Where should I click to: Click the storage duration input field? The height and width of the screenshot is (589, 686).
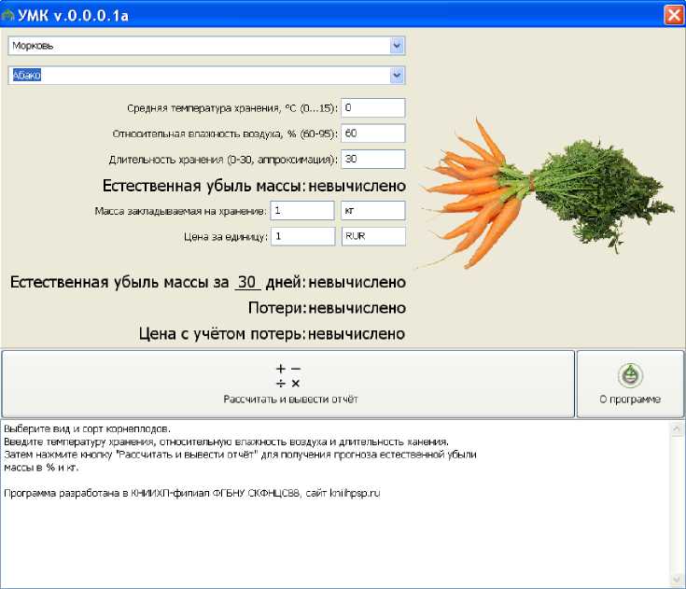[x=372, y=160]
